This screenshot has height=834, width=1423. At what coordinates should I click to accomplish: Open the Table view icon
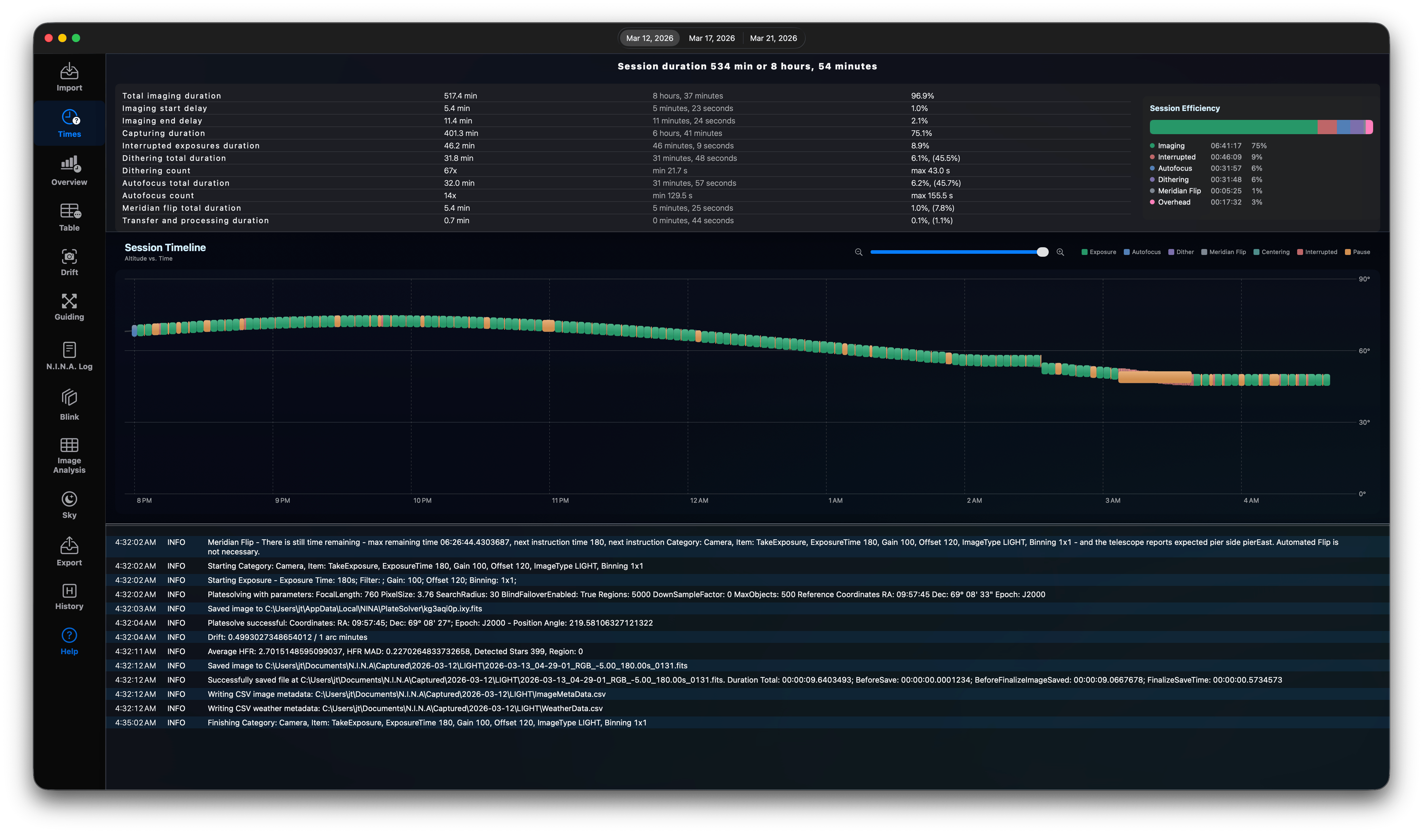click(x=70, y=211)
